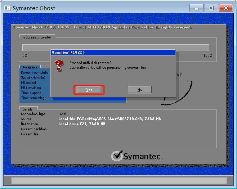This screenshot has width=237, height=189.
Task: Cancel the restore by choosing No
Action: click(x=139, y=90)
